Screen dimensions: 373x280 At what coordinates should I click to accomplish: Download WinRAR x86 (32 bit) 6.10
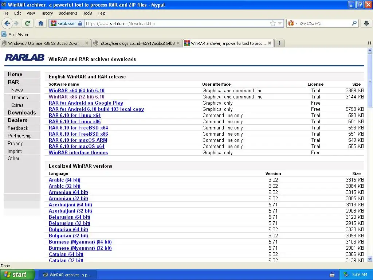click(x=76, y=97)
